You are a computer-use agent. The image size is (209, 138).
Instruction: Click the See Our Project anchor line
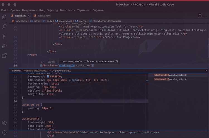[99, 37]
